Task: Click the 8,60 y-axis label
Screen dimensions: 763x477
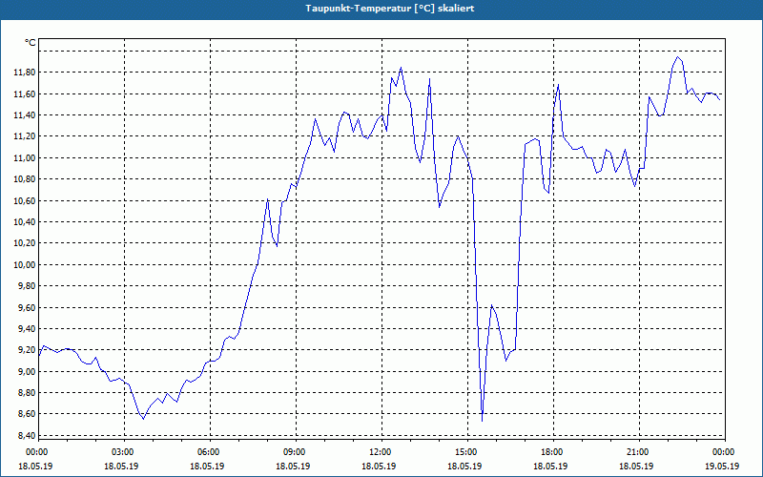Action: (x=27, y=414)
